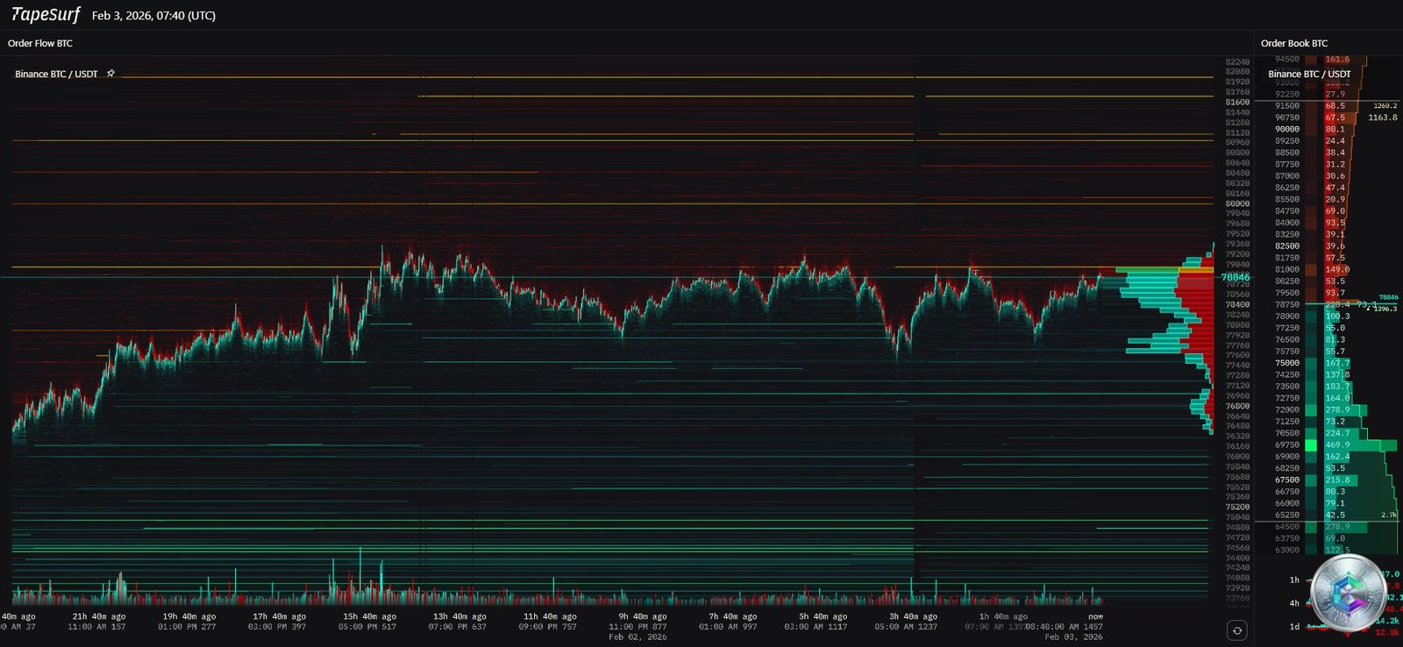Click the cumulative ask total 1163.8
Screen dimensions: 1403x647
[x=1383, y=117]
